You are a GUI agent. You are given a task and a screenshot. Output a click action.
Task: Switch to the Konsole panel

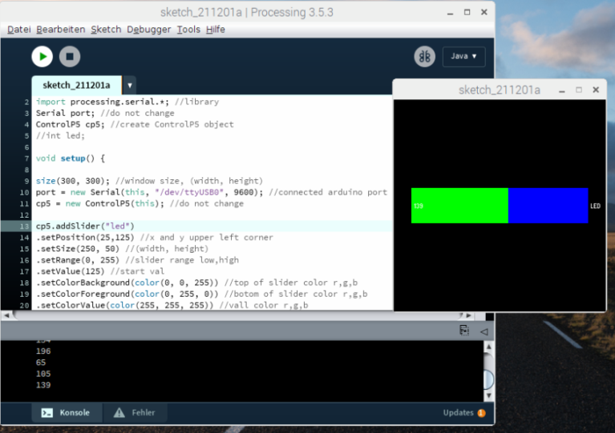(x=67, y=413)
